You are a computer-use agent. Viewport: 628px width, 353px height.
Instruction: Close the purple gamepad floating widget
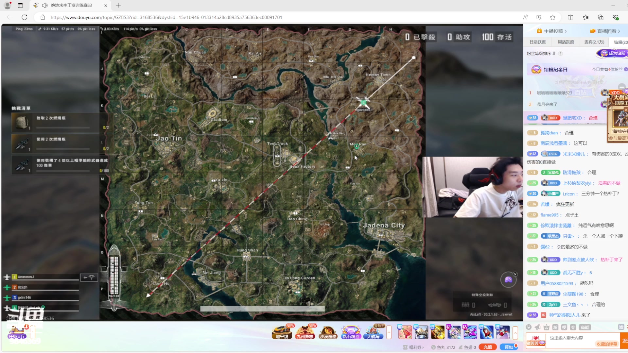tap(515, 274)
